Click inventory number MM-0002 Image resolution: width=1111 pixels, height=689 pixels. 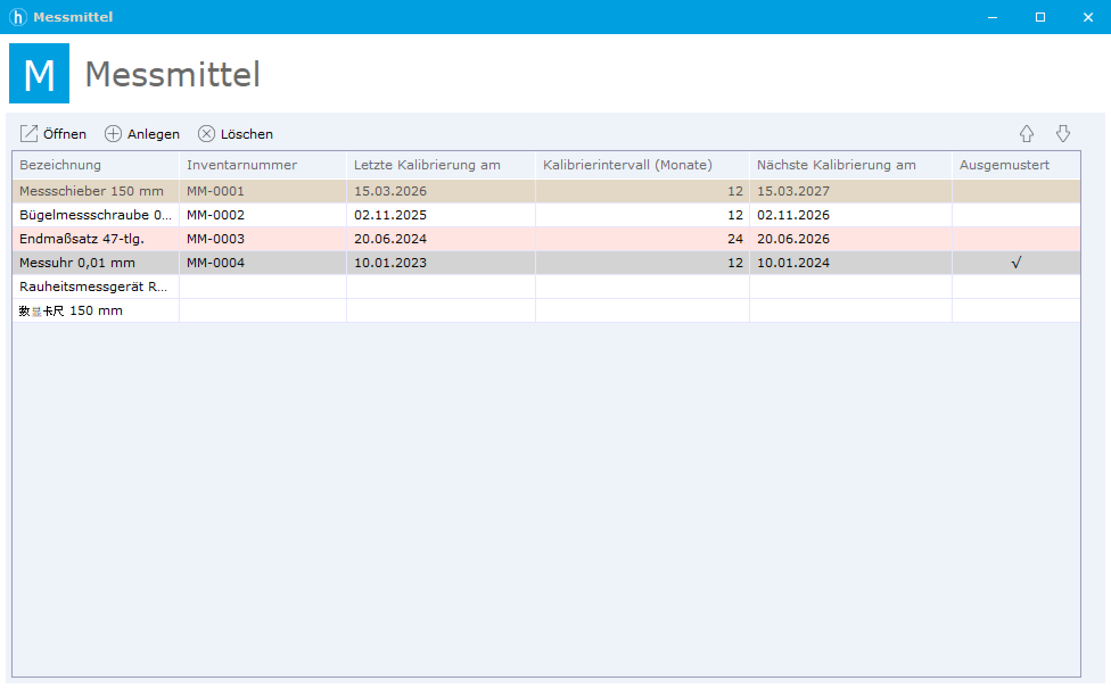point(216,215)
